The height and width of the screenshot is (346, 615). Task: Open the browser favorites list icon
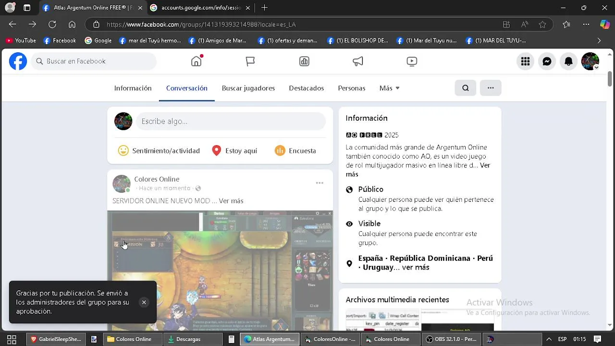point(566,25)
